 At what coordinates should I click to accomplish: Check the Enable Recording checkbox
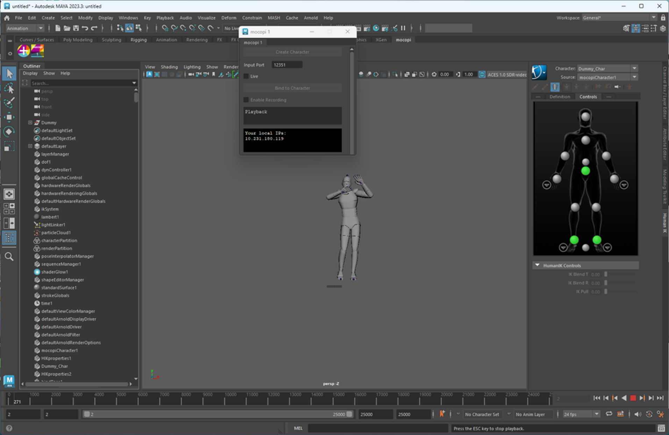point(246,100)
